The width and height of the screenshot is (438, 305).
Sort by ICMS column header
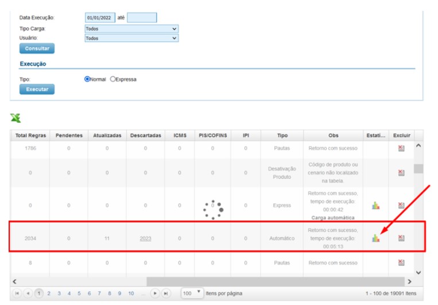pyautogui.click(x=180, y=136)
